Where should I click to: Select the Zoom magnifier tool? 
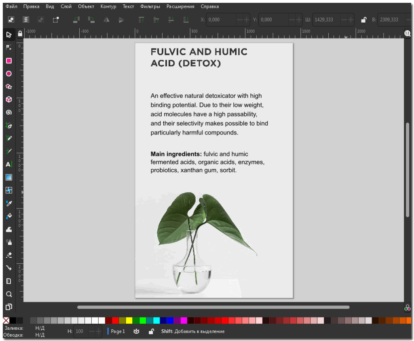click(x=8, y=294)
